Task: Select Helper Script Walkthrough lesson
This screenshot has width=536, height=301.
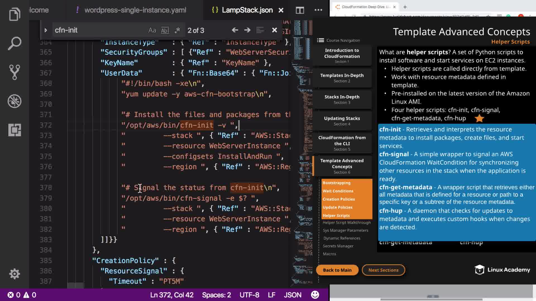Action: pos(346,222)
